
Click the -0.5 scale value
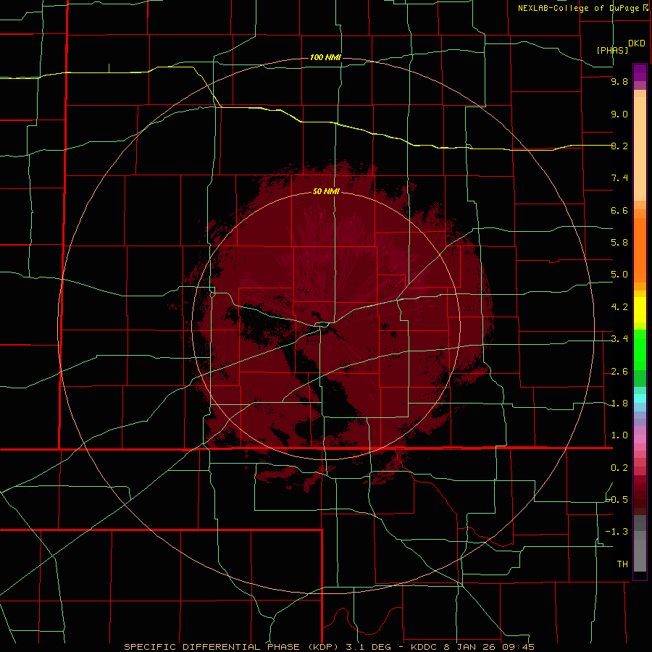click(x=617, y=500)
